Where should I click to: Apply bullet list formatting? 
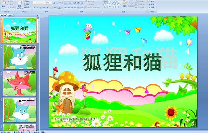(x=66, y=3)
